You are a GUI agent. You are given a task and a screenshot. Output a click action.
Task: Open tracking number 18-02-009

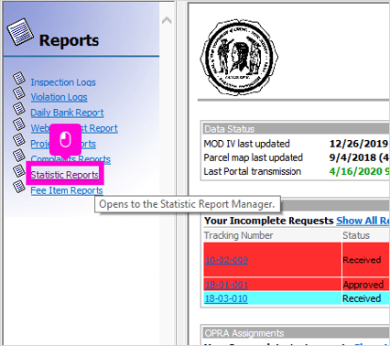click(x=226, y=260)
